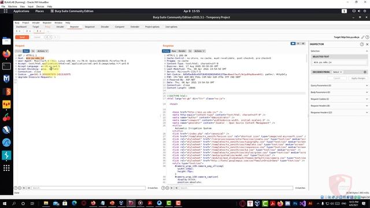
Task: Open the Decoded From select dropdown
Action: [x=338, y=72]
